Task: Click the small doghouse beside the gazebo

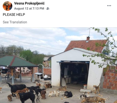Action: tap(39, 76)
